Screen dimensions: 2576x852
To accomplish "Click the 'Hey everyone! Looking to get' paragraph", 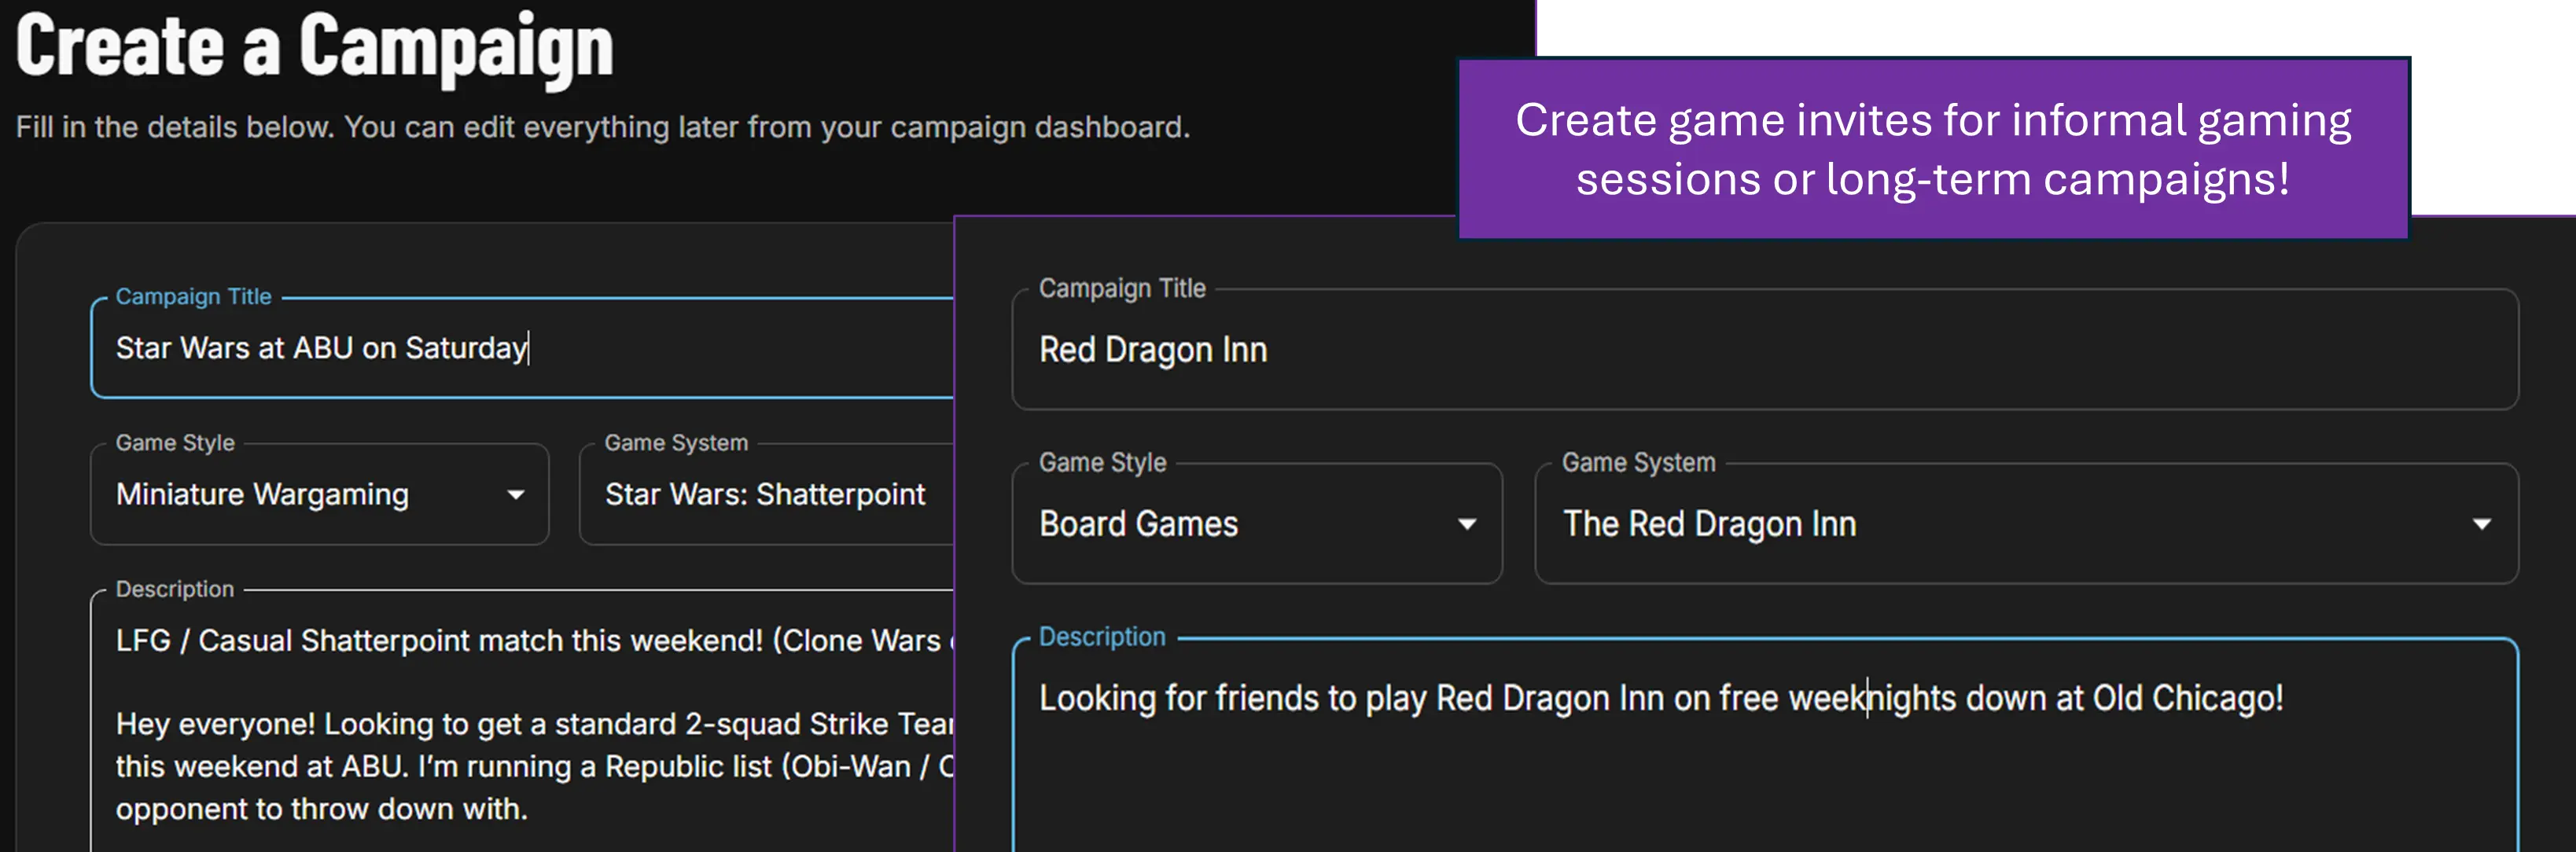I will (x=535, y=766).
